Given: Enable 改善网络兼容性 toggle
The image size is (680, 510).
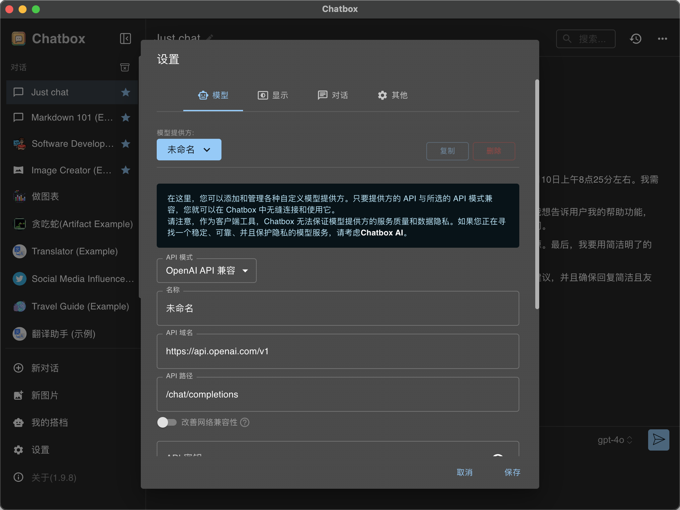Looking at the screenshot, I should click(x=167, y=422).
